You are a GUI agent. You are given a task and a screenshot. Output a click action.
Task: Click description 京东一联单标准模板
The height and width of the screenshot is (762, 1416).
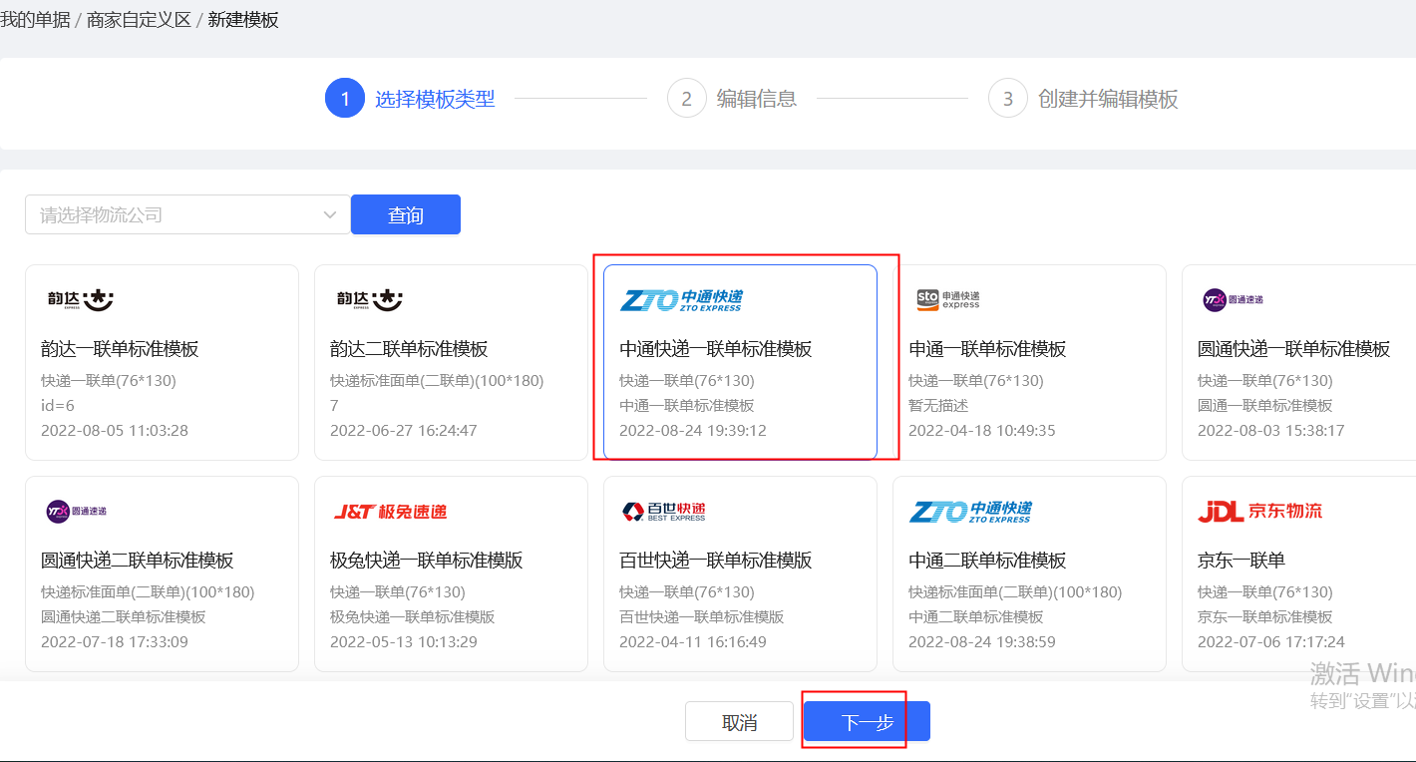pyautogui.click(x=1265, y=617)
